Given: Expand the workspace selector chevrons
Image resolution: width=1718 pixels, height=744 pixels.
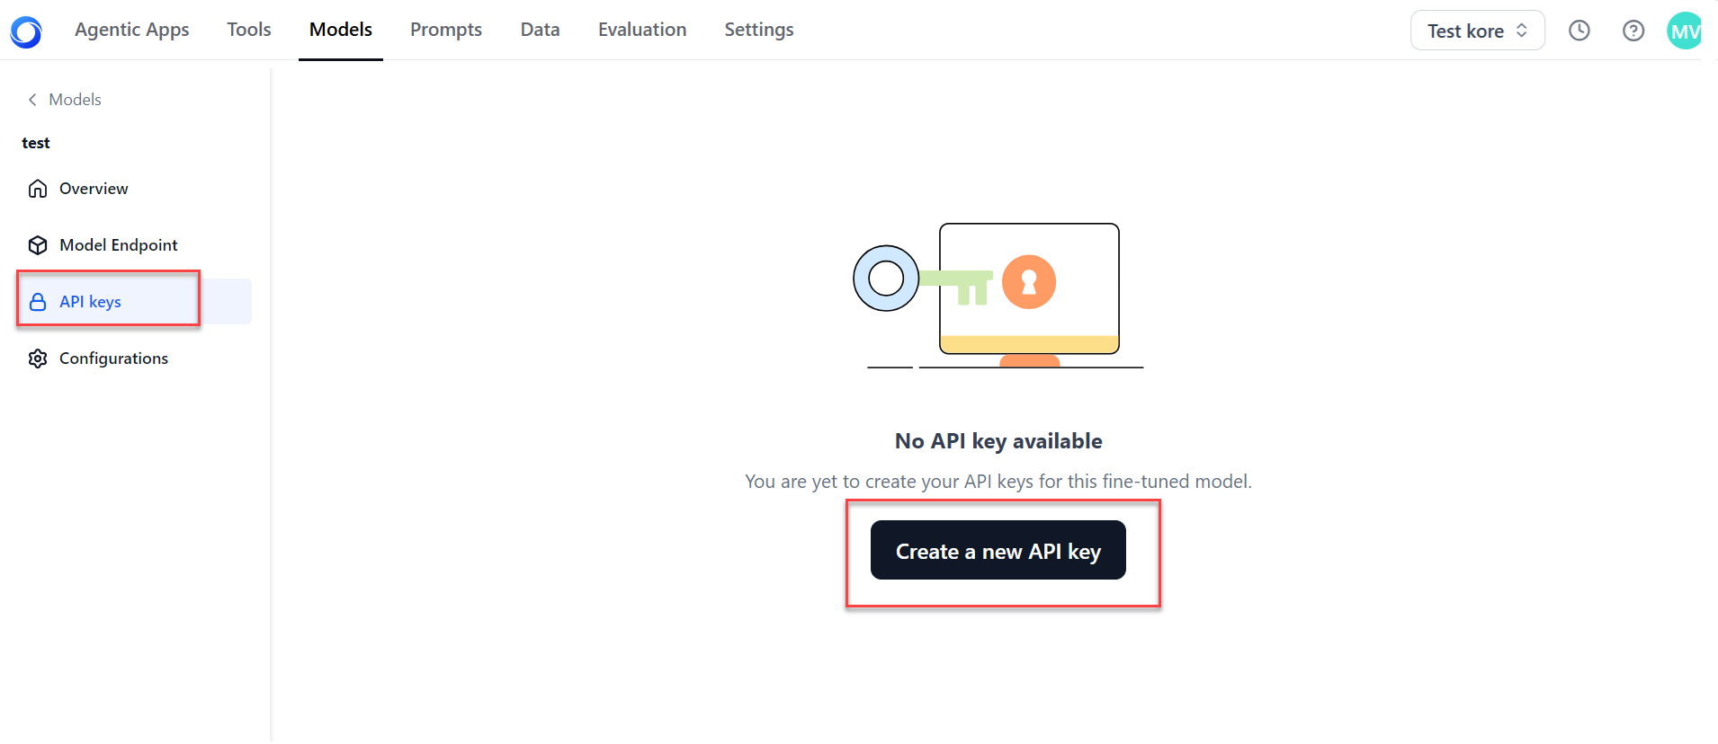Looking at the screenshot, I should (1522, 30).
